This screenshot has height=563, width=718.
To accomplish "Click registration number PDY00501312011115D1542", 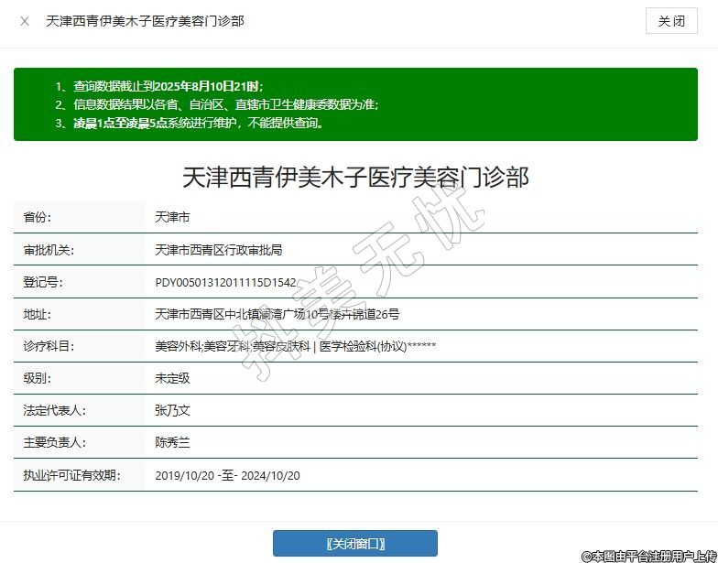I will pos(225,282).
